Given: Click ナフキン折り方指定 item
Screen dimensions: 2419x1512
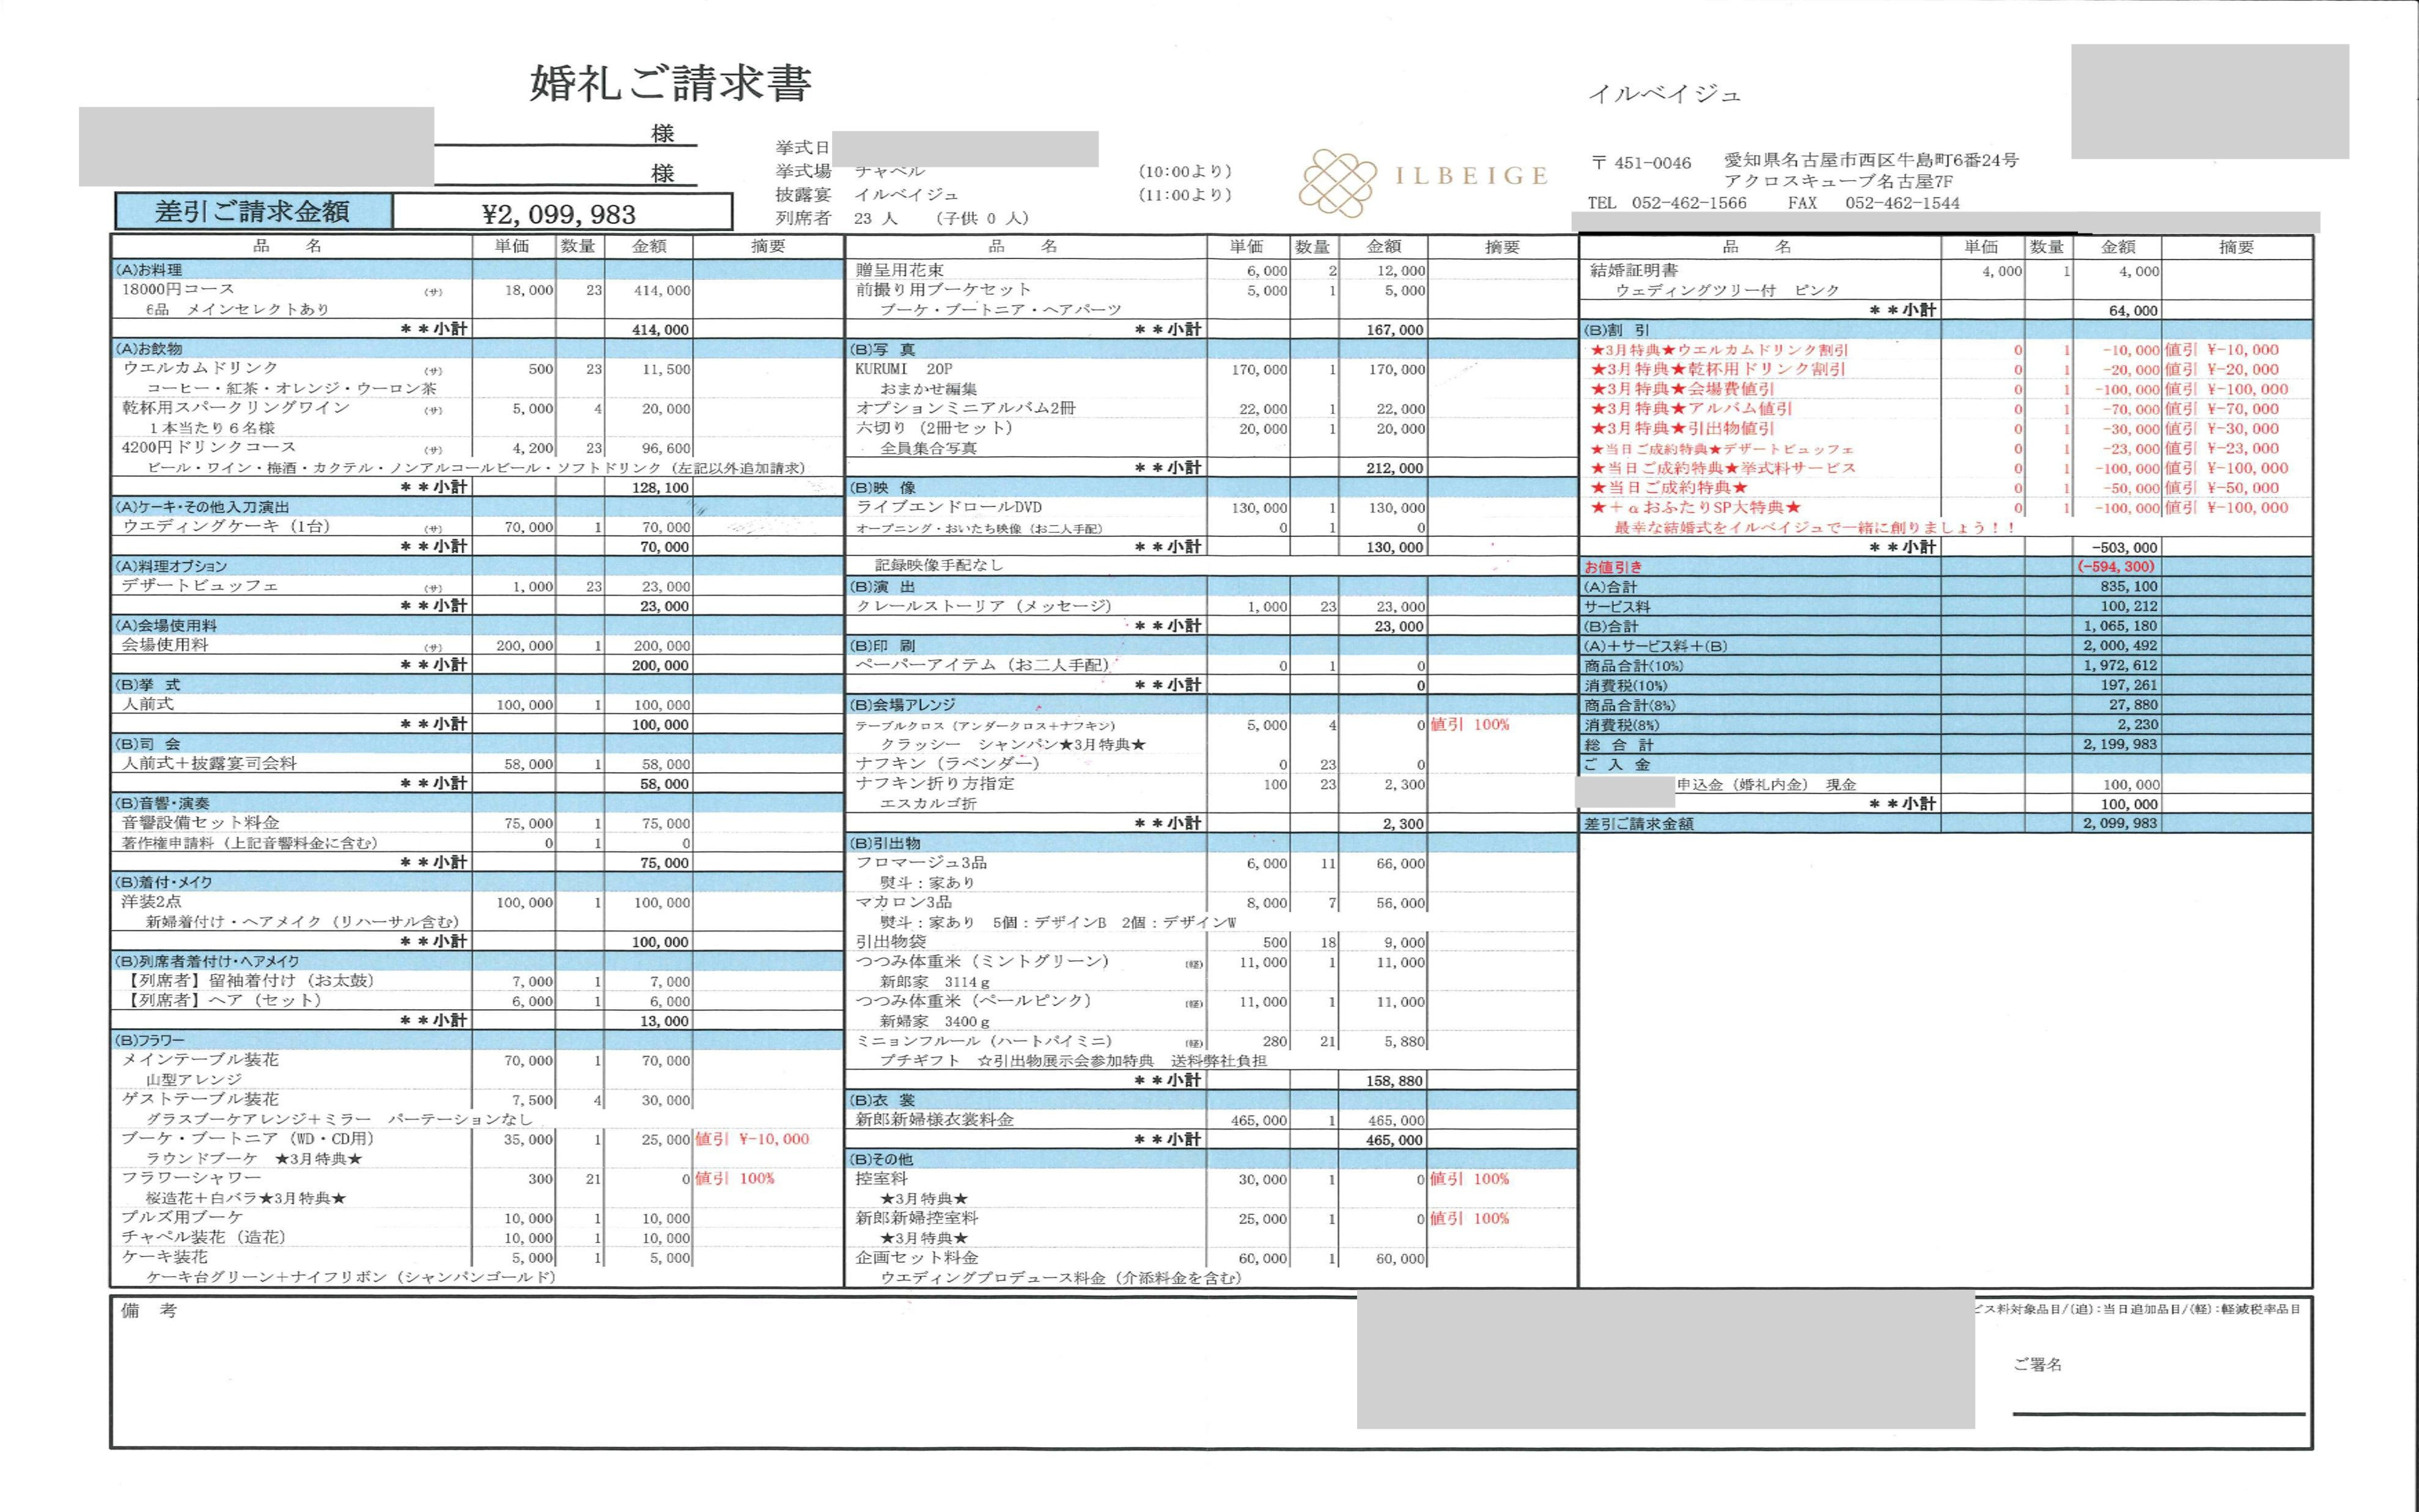Looking at the screenshot, I should [x=934, y=784].
